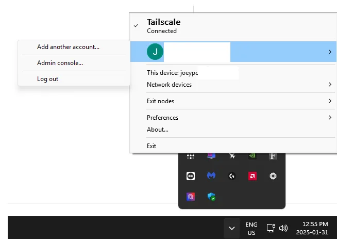
Task: Click the purple headset tray icon
Action: (191, 197)
